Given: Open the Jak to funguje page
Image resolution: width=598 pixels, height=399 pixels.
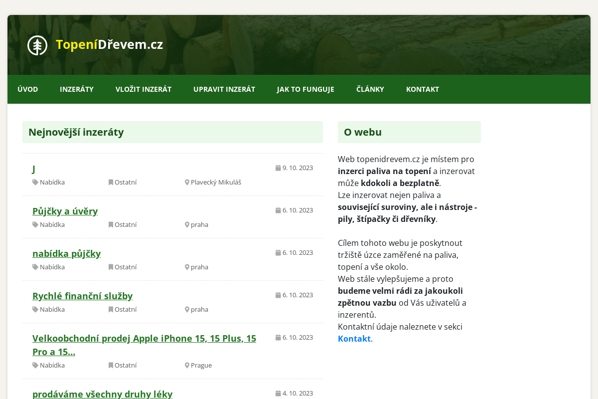Looking at the screenshot, I should pos(305,89).
